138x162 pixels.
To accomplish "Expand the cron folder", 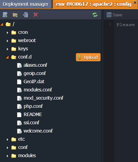I will pyautogui.click(x=8, y=33).
